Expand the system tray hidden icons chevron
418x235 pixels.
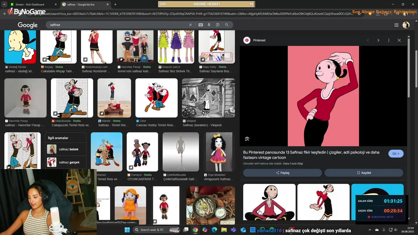click(x=370, y=230)
